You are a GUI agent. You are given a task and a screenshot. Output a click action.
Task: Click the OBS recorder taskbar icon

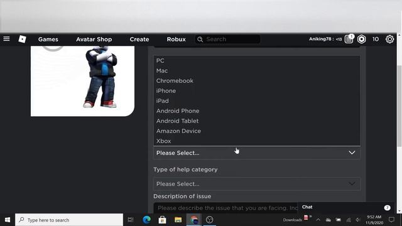point(209,220)
